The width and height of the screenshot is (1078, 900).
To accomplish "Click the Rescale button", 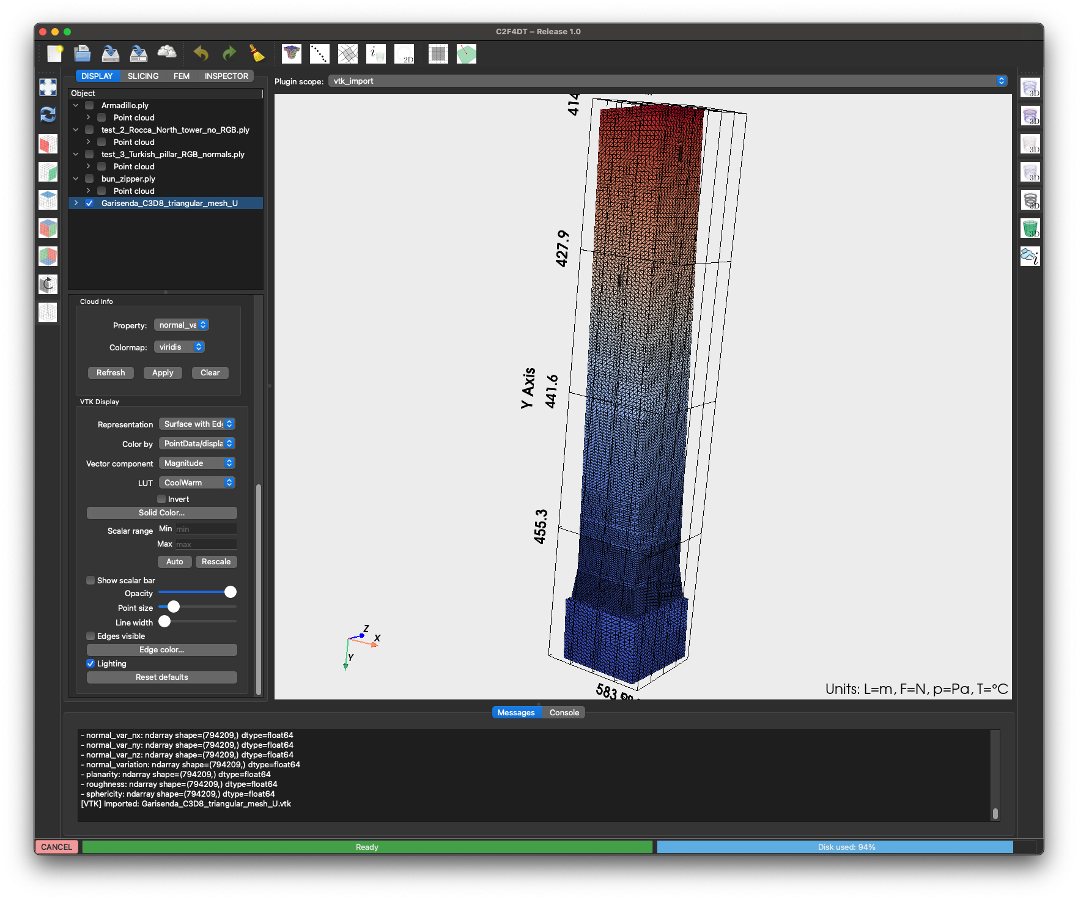I will pyautogui.click(x=216, y=561).
